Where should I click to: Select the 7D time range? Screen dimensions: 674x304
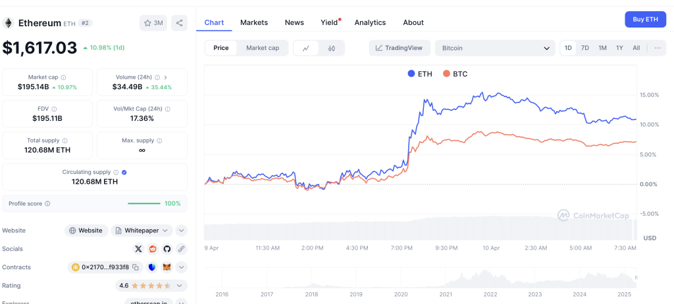point(585,48)
